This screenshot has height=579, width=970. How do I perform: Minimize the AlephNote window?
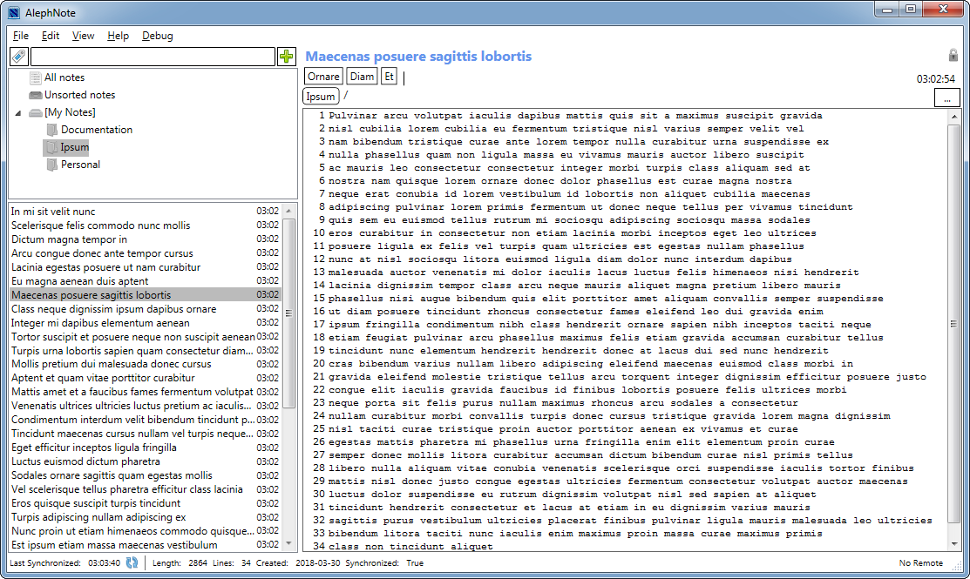click(x=887, y=10)
